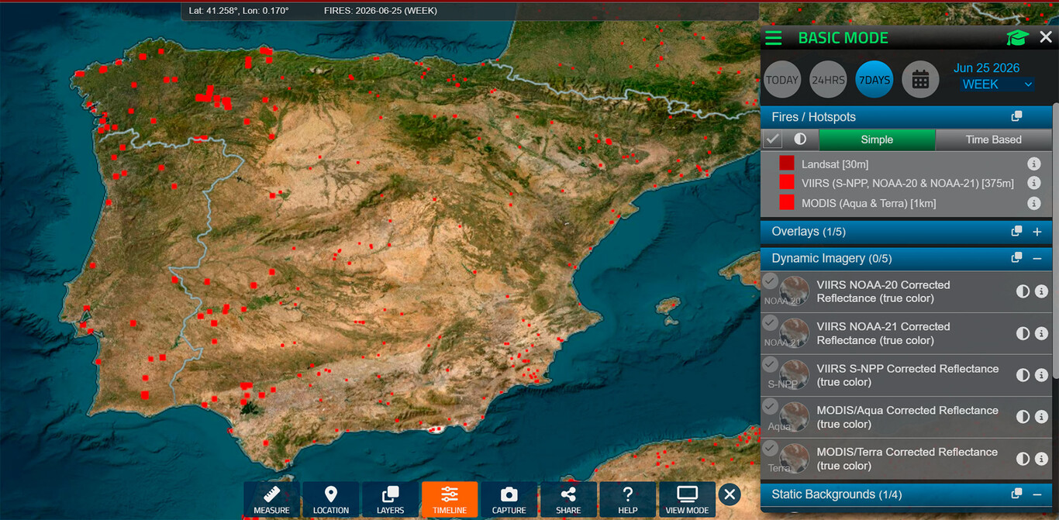Switch to the Time Based tab
Screen dimensions: 1059x520
(x=993, y=139)
